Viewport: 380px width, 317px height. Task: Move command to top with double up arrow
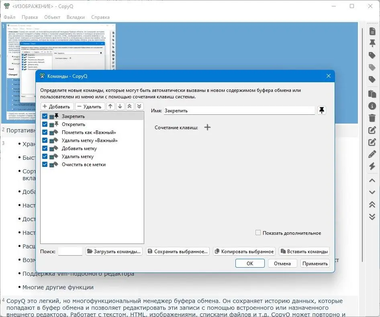point(130,106)
